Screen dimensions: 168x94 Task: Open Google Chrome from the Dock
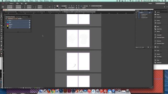click(53, 91)
